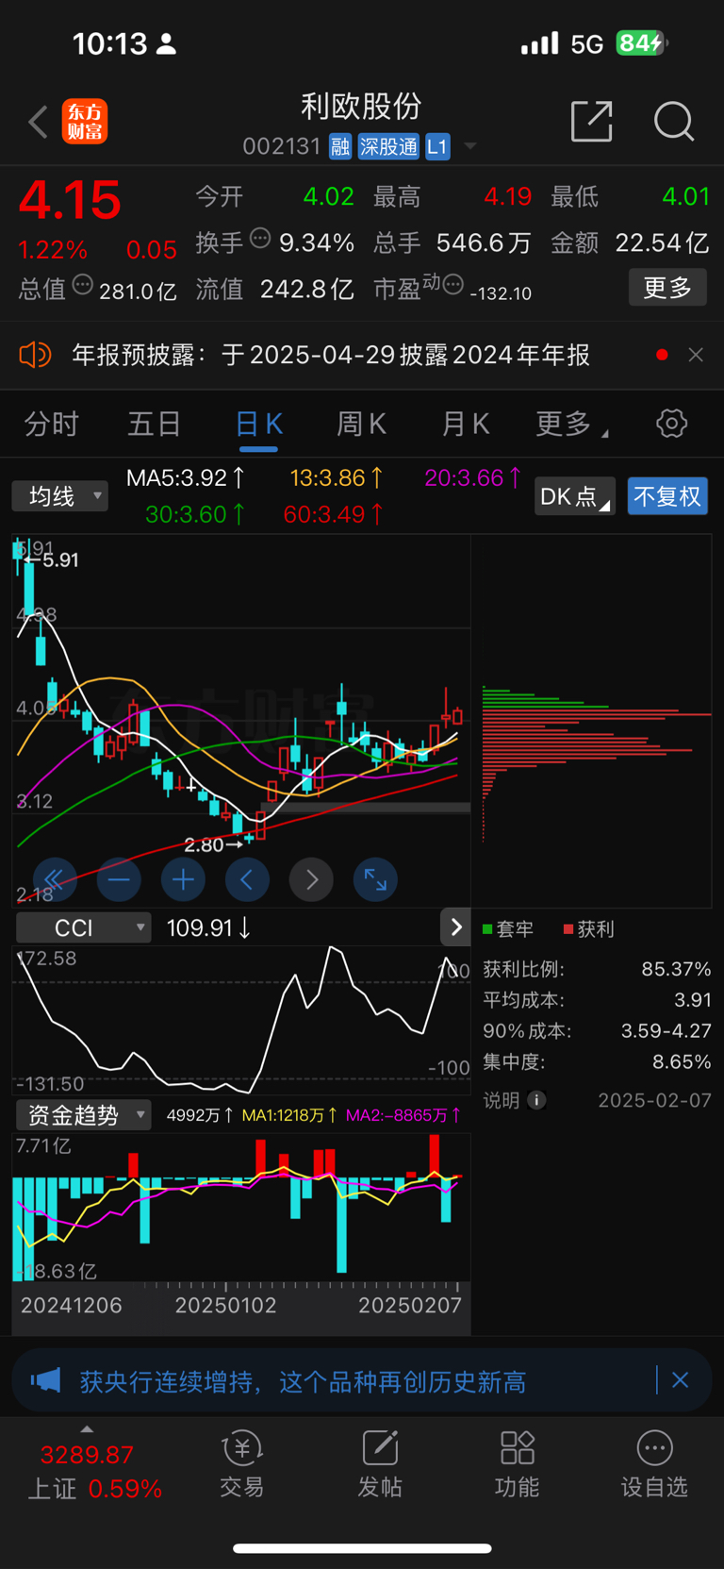The image size is (724, 1569).
Task: Tap the MA60 value 60:3.49
Action: tap(334, 514)
